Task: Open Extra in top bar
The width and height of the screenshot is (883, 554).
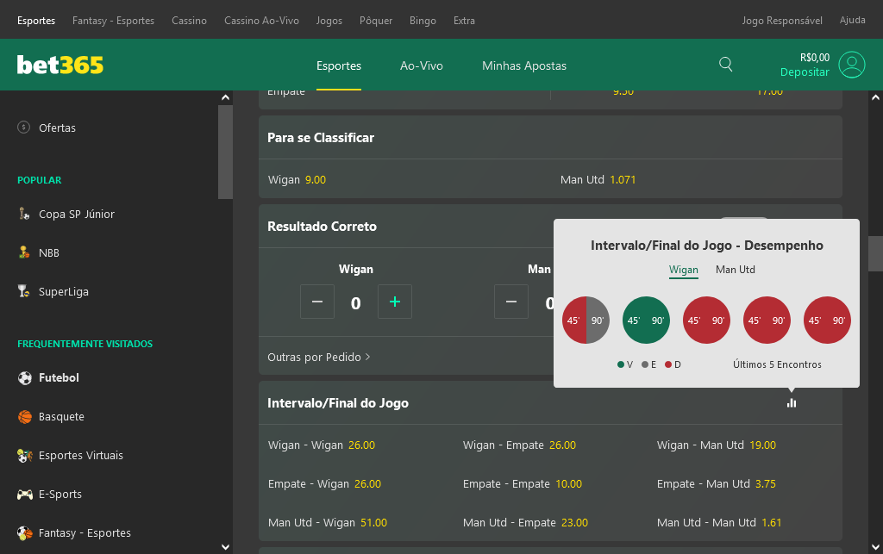Action: click(464, 21)
